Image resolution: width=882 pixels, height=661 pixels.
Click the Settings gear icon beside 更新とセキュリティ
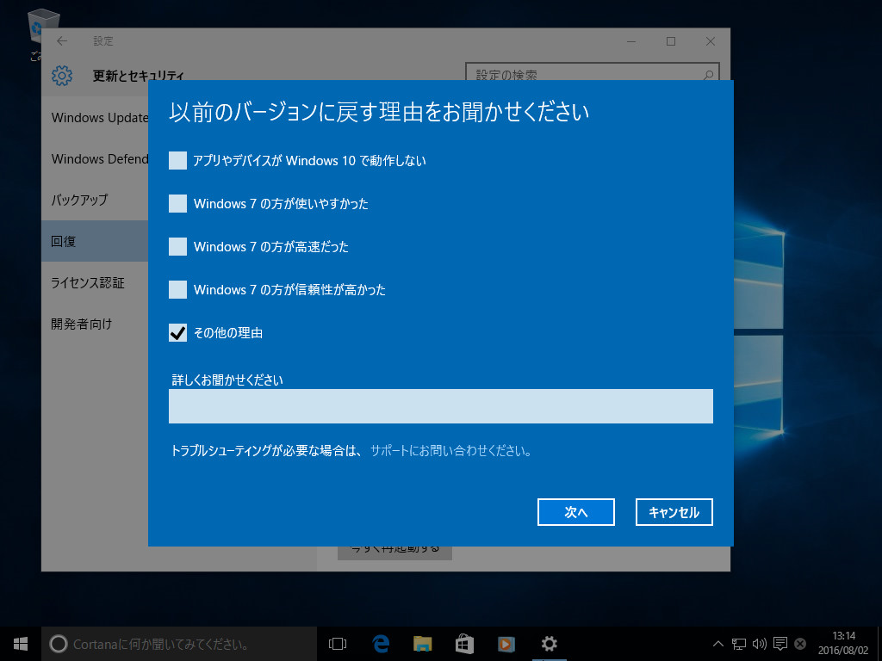pos(62,76)
